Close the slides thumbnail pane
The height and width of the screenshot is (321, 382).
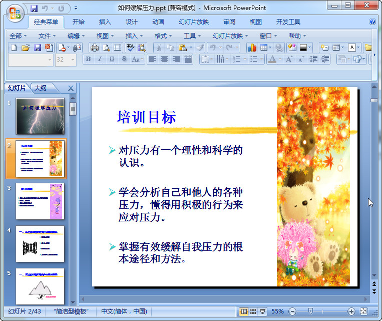coord(71,88)
